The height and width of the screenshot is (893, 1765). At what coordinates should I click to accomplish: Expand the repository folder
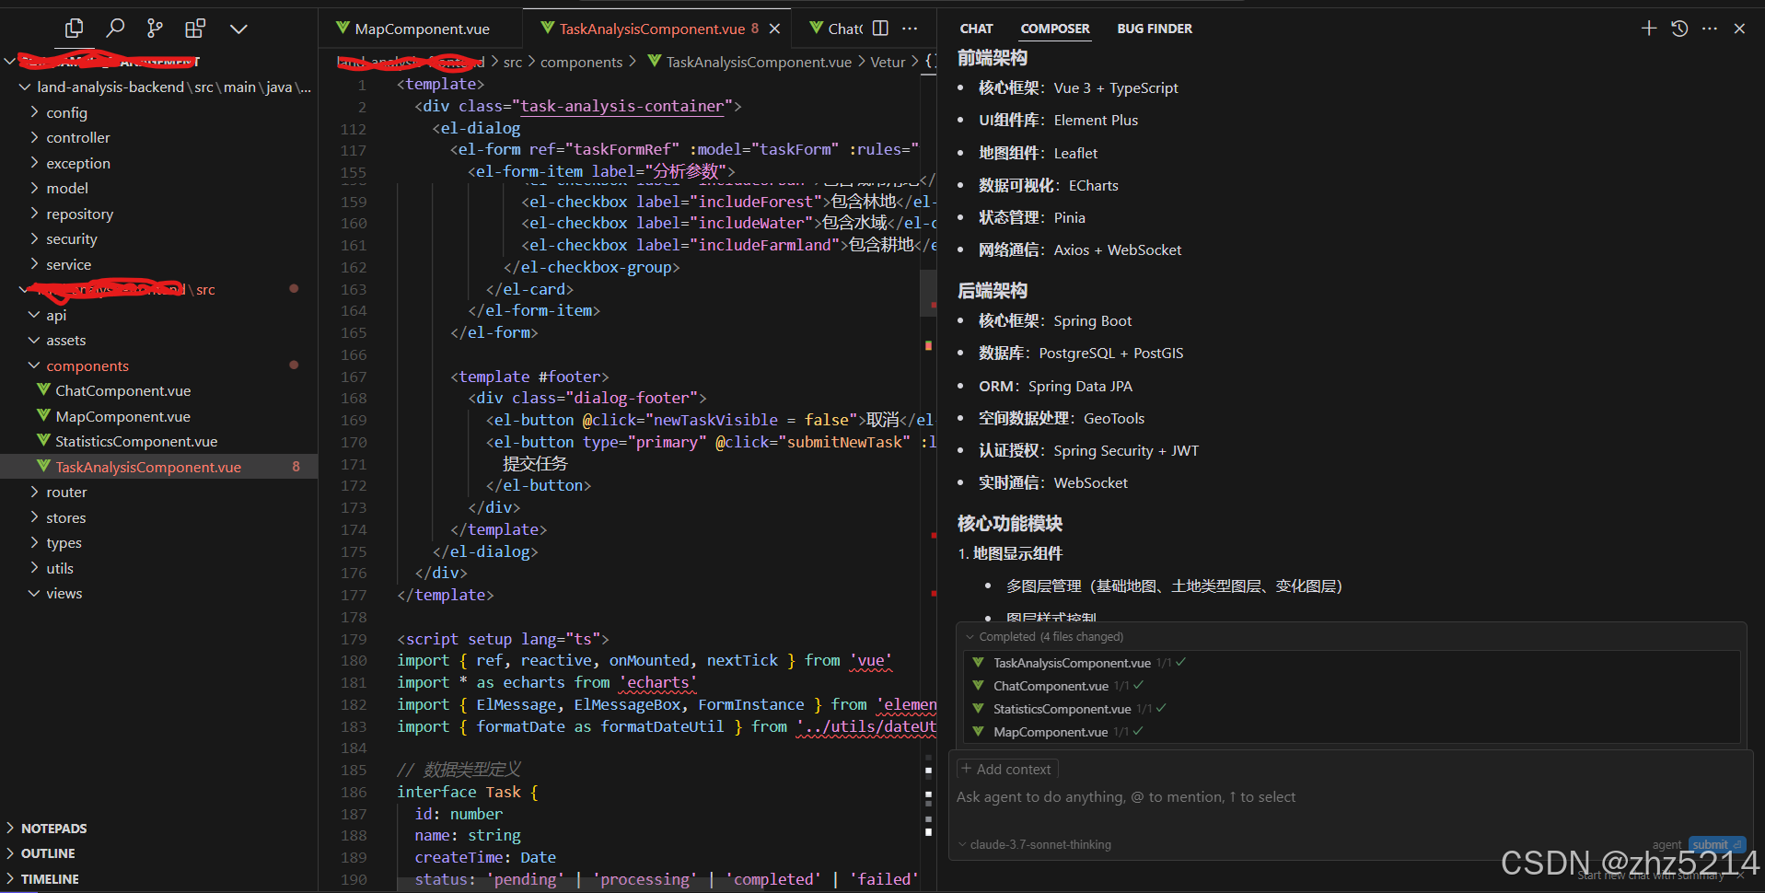(x=79, y=214)
